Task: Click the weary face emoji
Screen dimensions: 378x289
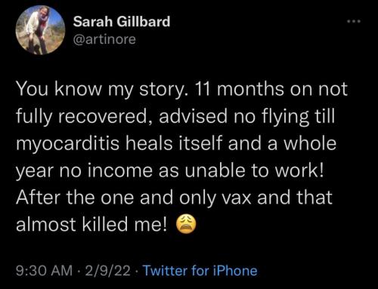Action: click(186, 224)
